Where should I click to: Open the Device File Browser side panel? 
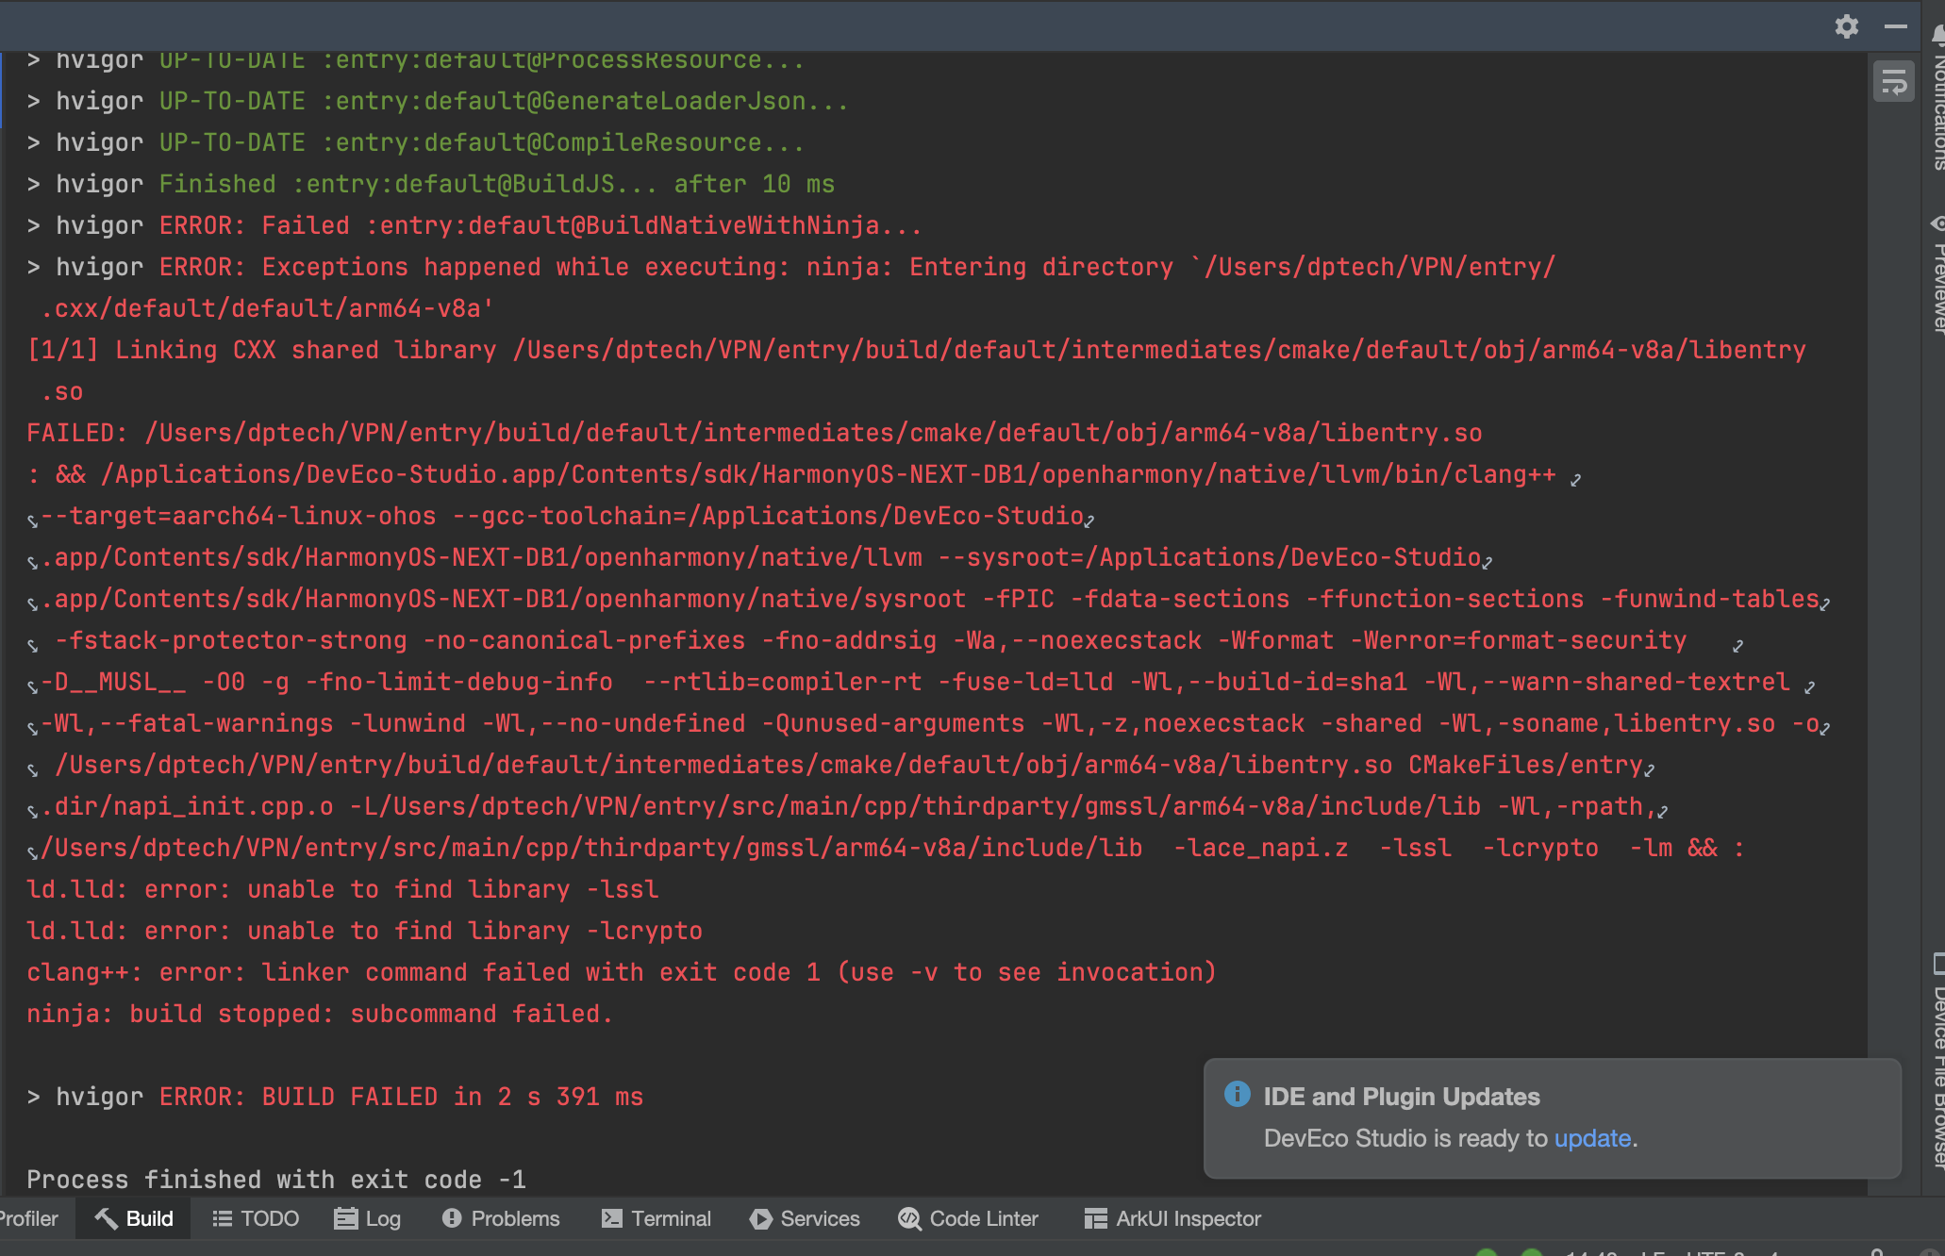(x=1937, y=1061)
